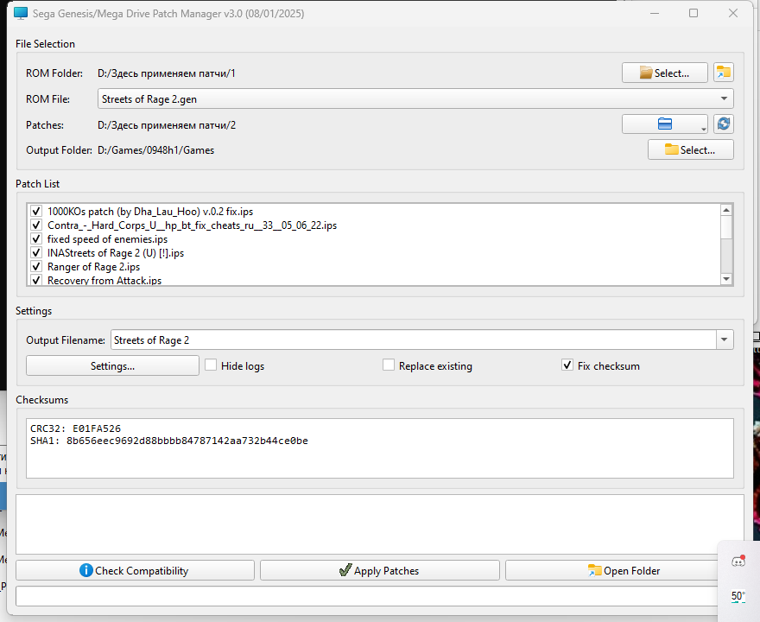The image size is (760, 622).
Task: Enable Hide logs checkbox
Action: [211, 365]
